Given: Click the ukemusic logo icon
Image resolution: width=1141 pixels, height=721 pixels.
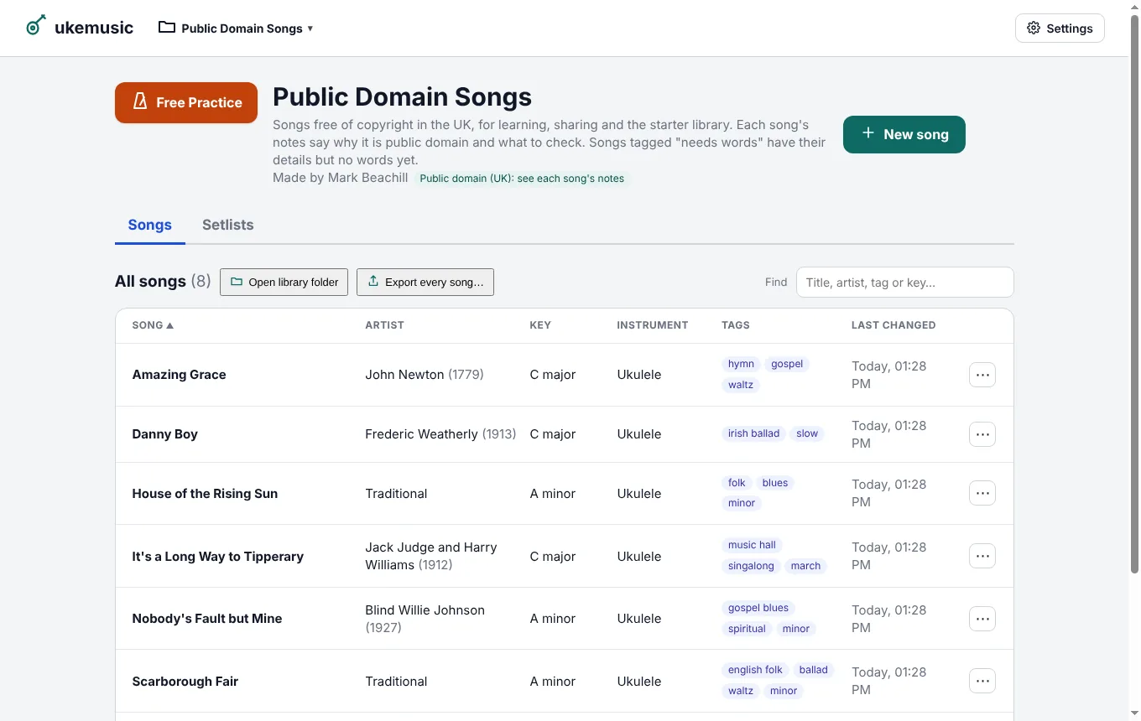Looking at the screenshot, I should [x=35, y=27].
